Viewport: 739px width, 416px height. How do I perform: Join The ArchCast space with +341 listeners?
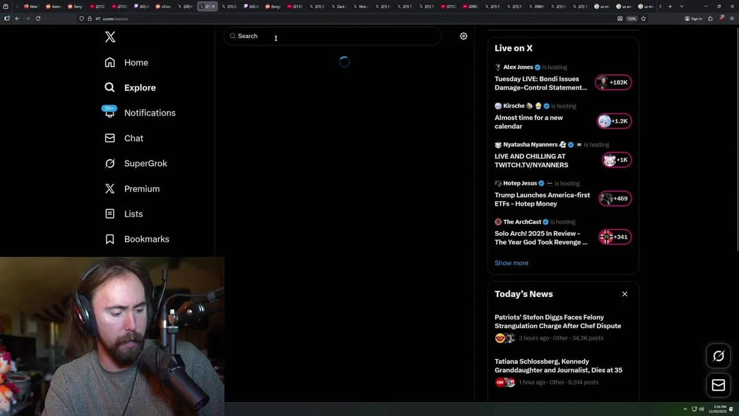pos(615,237)
